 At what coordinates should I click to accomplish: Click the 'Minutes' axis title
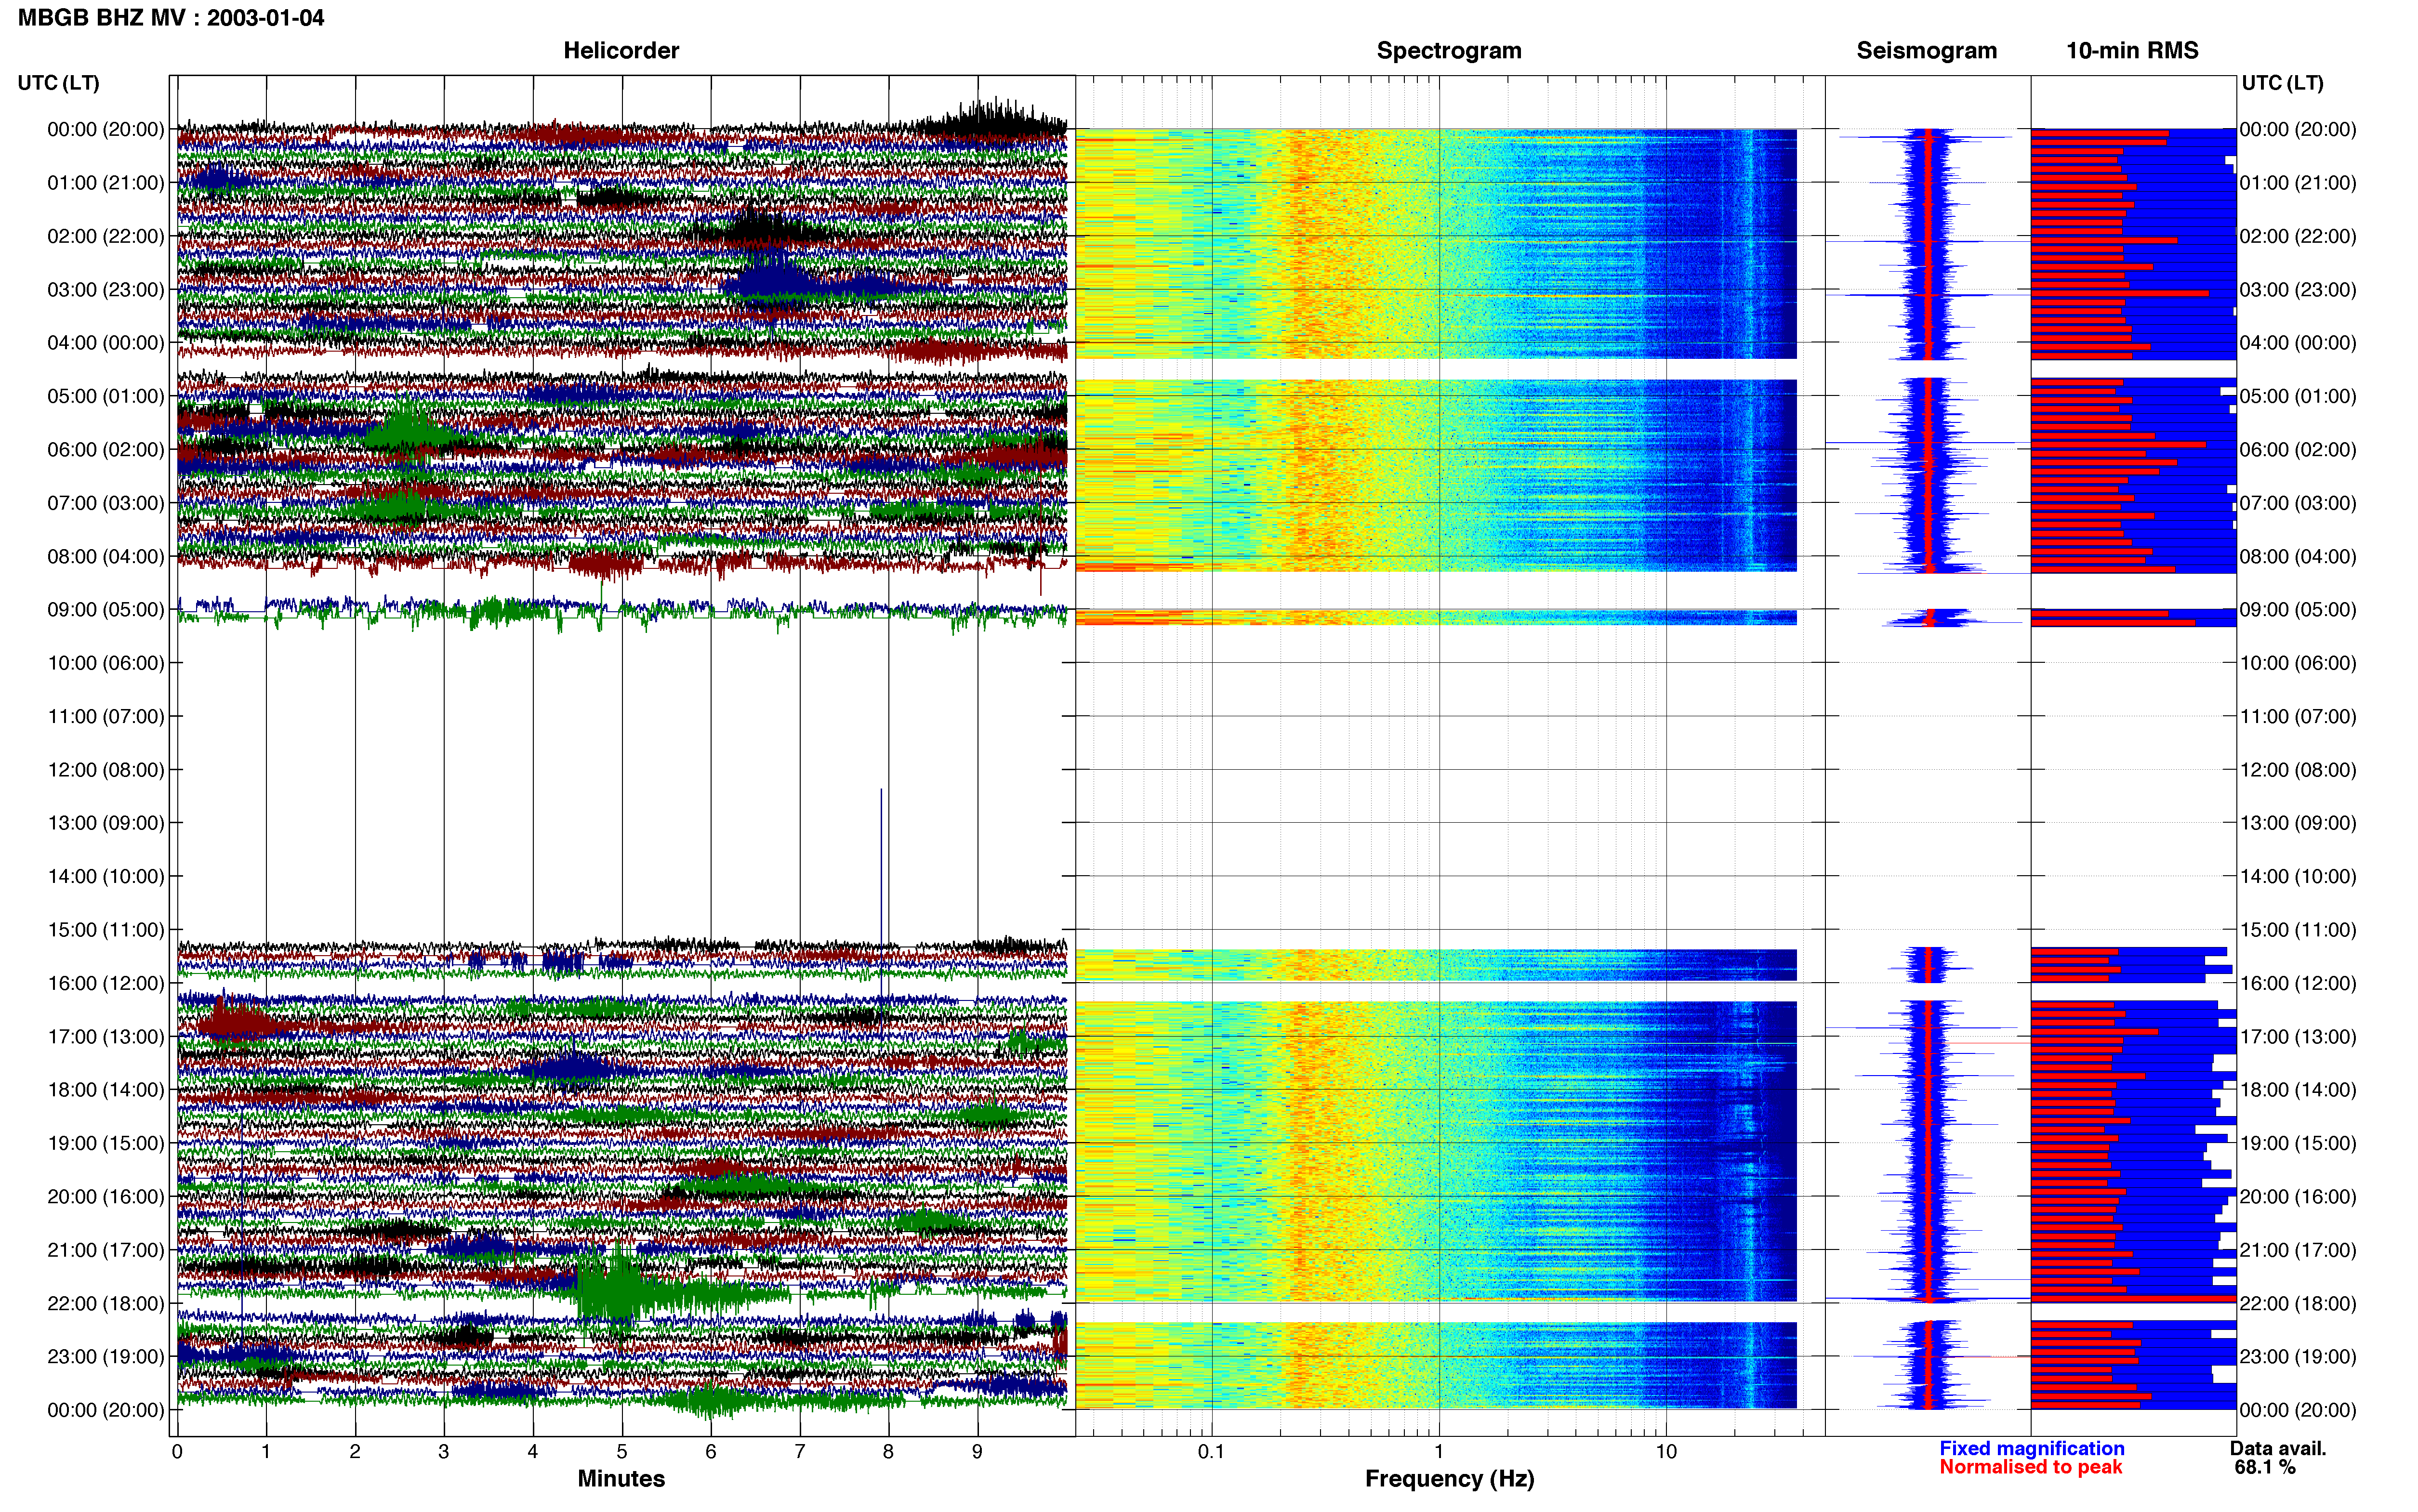621,1479
